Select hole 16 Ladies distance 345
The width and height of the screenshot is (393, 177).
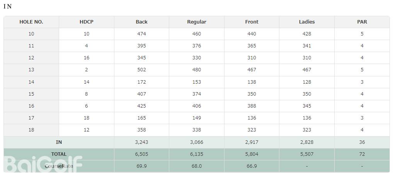(307, 106)
